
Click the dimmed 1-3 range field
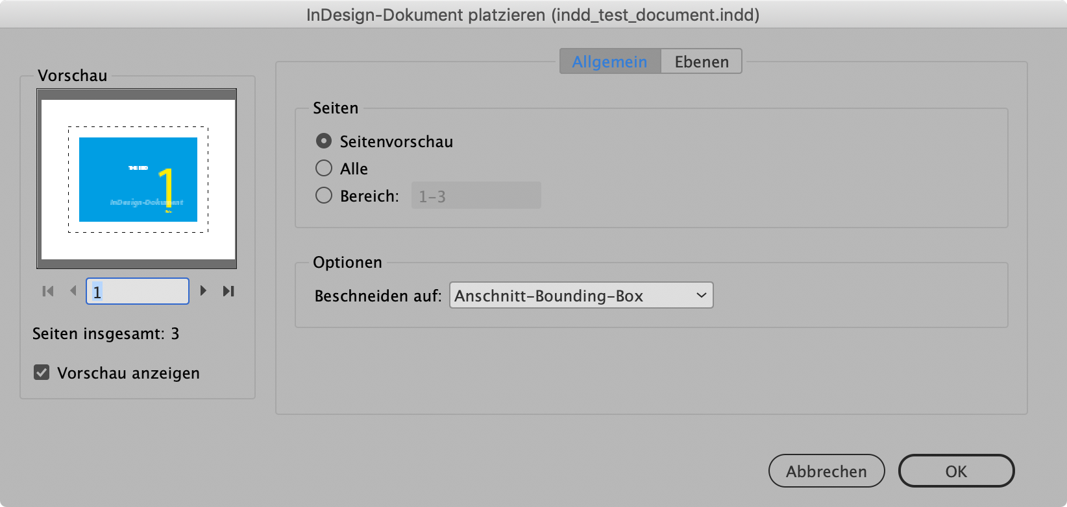coord(476,195)
